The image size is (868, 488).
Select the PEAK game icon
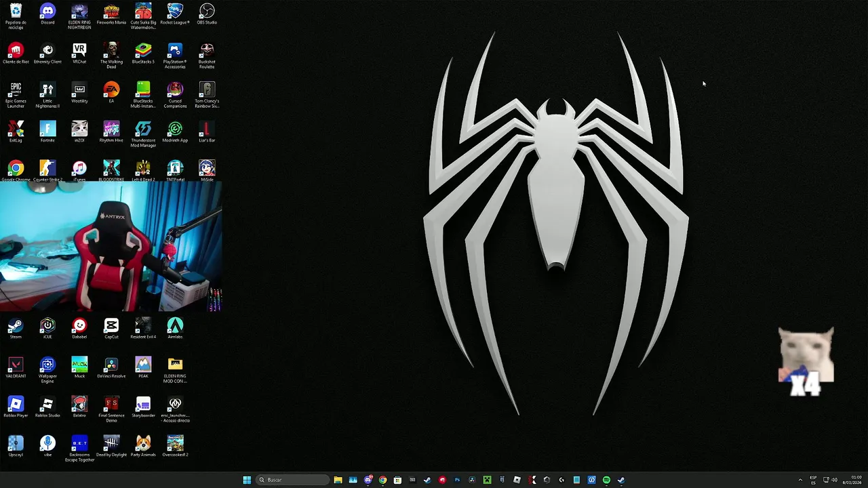pos(143,368)
